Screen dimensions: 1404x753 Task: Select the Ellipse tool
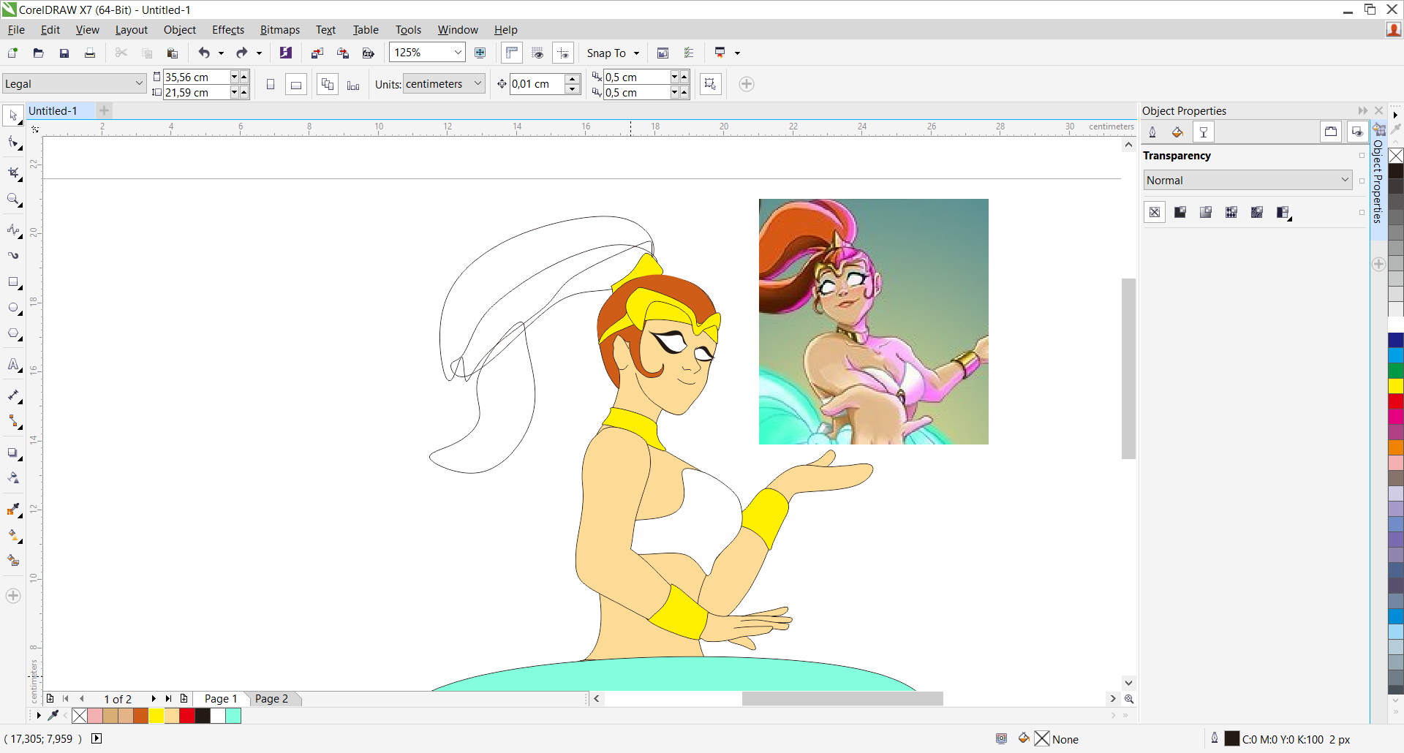pyautogui.click(x=13, y=308)
